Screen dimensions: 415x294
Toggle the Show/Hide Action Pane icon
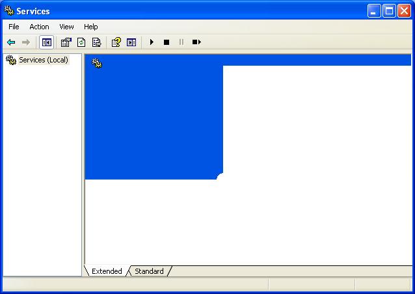131,42
